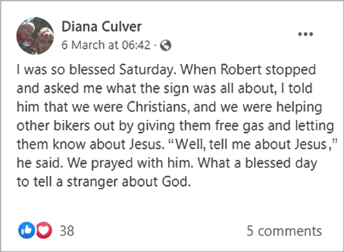Viewport: 344px width, 252px height.
Task: Click the globe public visibility icon
Action: [x=166, y=45]
